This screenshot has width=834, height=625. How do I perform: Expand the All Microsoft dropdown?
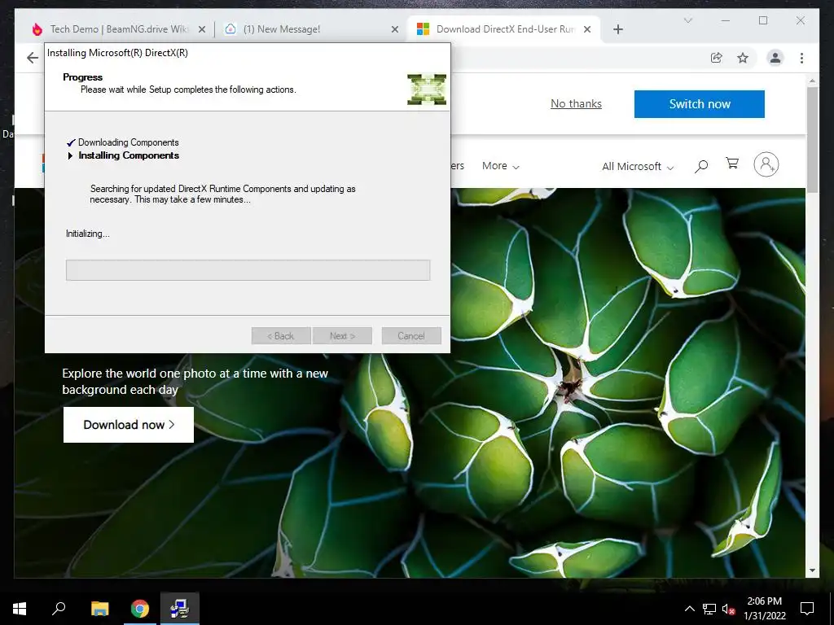(x=638, y=166)
